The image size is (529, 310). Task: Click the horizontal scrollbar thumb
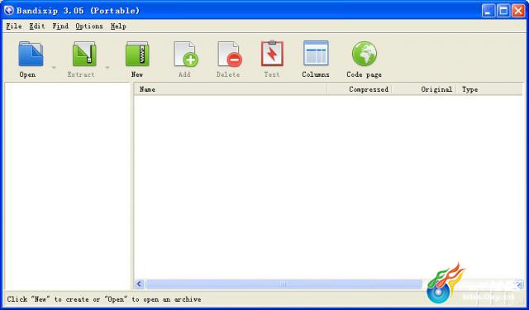coord(284,284)
